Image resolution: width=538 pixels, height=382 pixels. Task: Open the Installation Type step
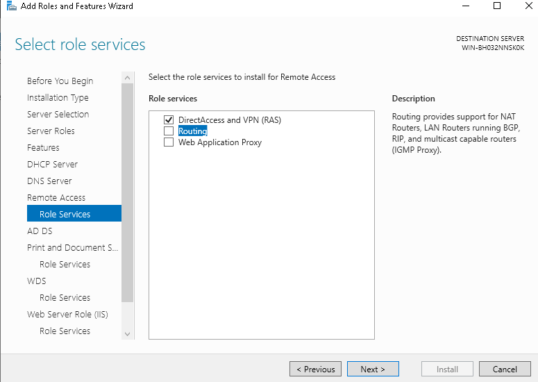tap(58, 98)
